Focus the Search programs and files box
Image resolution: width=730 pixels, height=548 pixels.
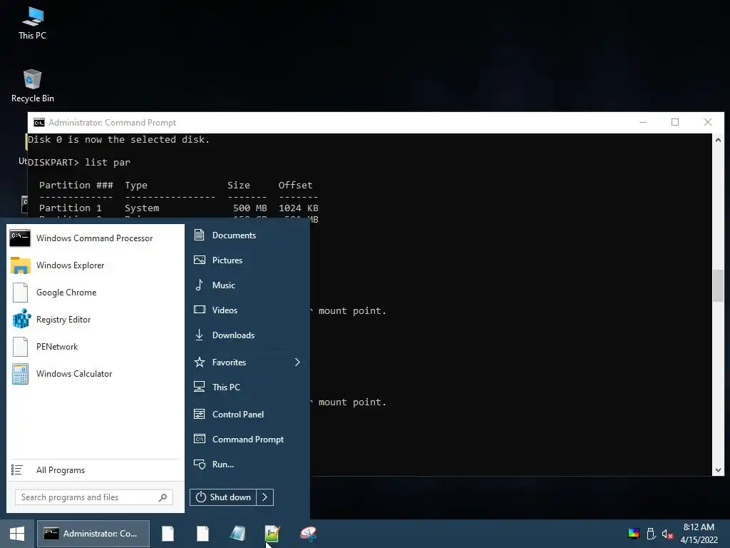pyautogui.click(x=94, y=497)
